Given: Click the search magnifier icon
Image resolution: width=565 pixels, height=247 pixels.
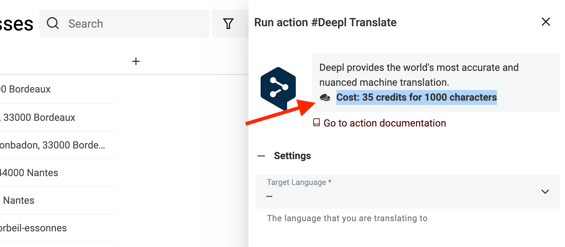Looking at the screenshot, I should (x=53, y=23).
